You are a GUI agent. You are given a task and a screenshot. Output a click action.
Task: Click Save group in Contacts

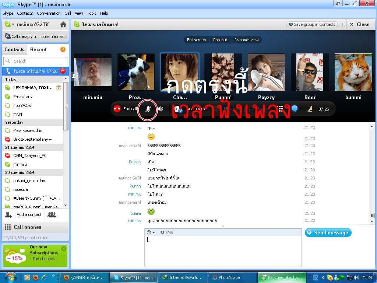point(312,24)
